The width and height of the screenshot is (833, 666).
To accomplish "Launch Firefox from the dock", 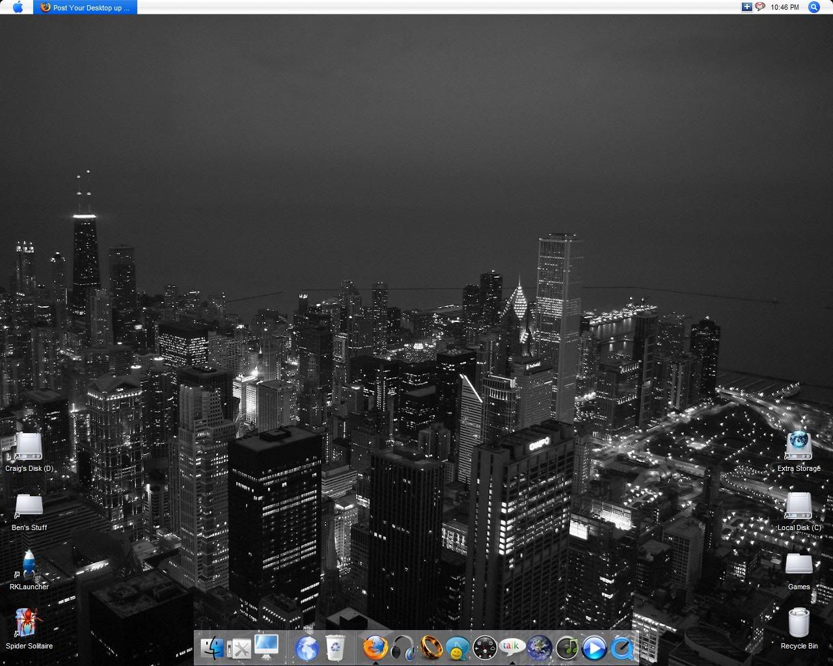I will (375, 648).
